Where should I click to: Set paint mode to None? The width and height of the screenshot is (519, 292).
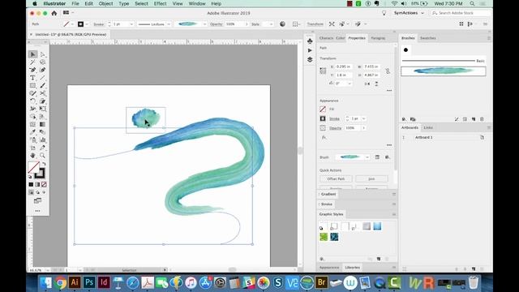pos(44,184)
